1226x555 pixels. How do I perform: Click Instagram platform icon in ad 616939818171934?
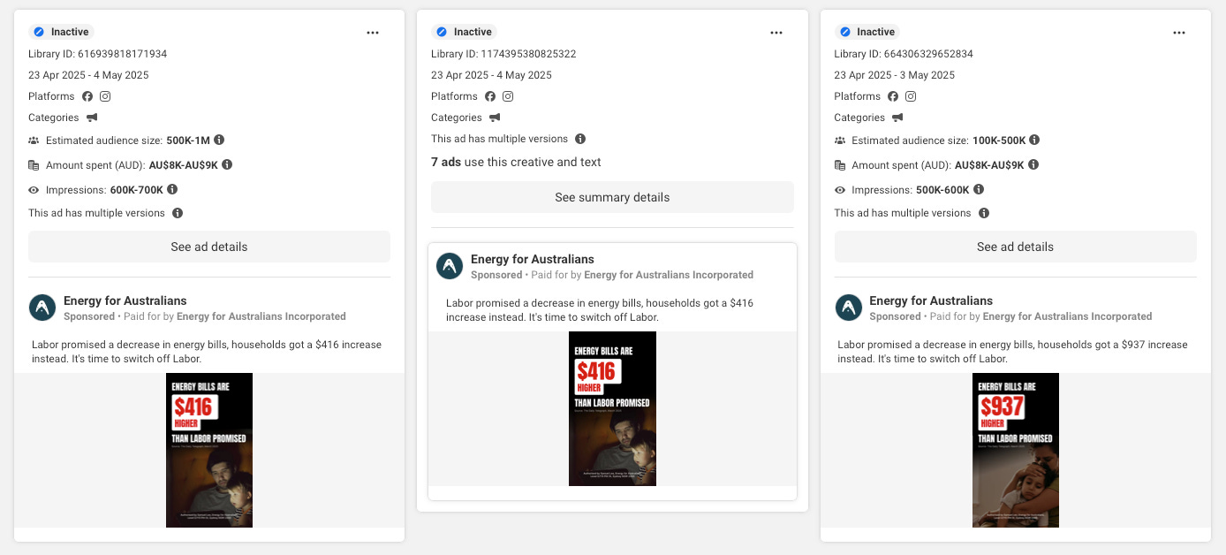[105, 96]
